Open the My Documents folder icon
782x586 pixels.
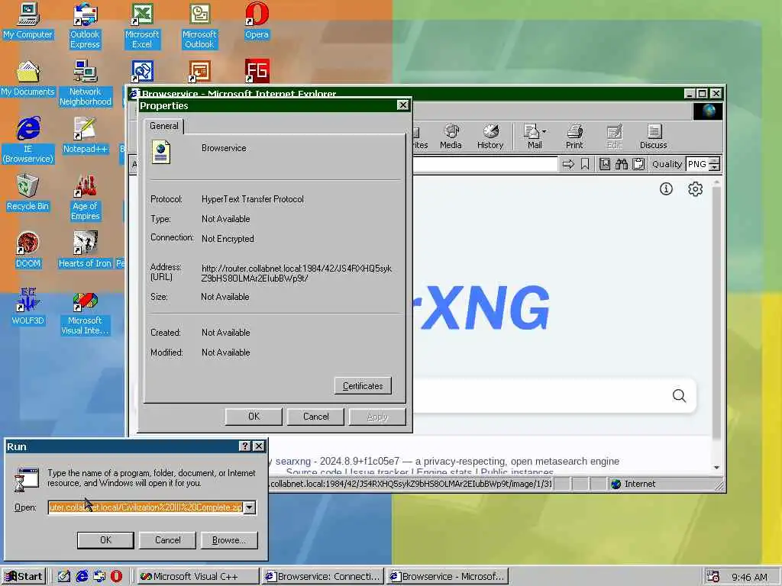click(28, 79)
